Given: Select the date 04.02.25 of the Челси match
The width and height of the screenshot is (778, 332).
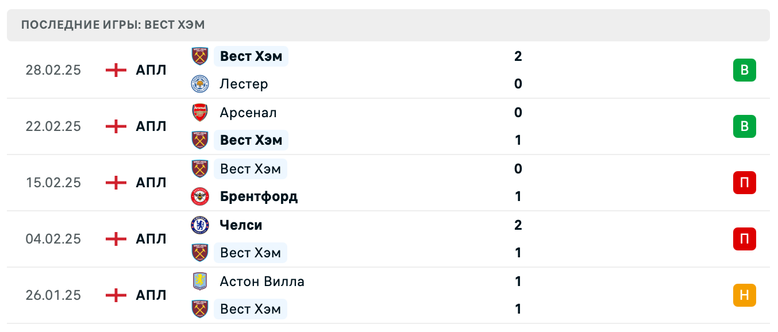Looking at the screenshot, I should [54, 239].
